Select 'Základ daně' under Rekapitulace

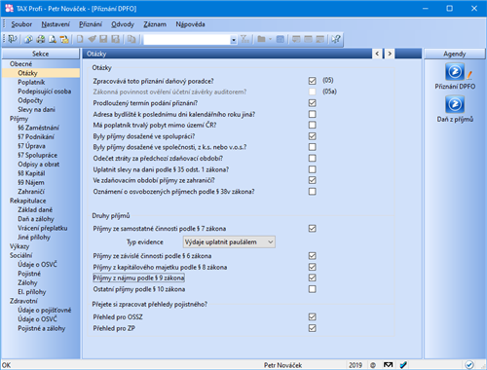pos(35,209)
